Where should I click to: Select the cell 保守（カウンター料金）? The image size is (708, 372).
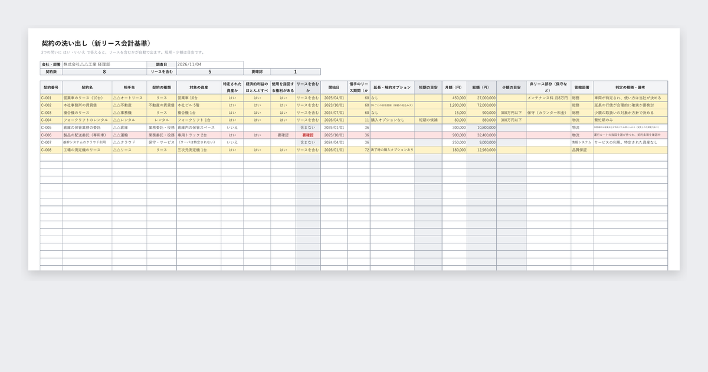[x=548, y=113]
